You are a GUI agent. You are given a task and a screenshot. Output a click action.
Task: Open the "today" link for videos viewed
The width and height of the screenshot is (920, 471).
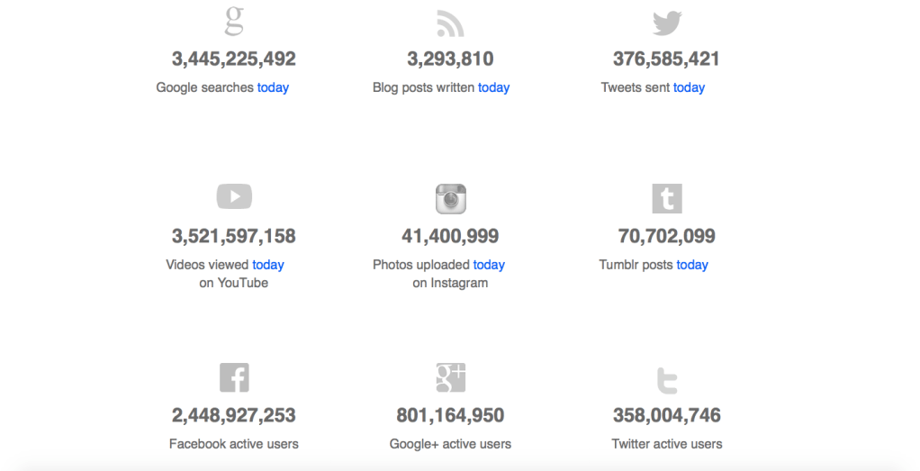click(x=268, y=265)
